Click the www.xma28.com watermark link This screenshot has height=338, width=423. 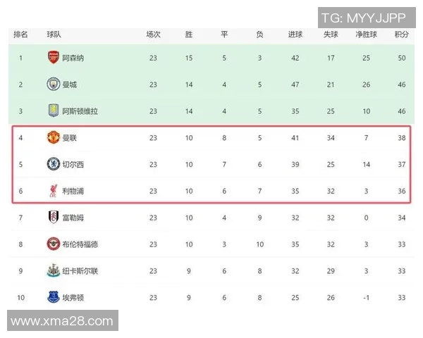(63, 321)
